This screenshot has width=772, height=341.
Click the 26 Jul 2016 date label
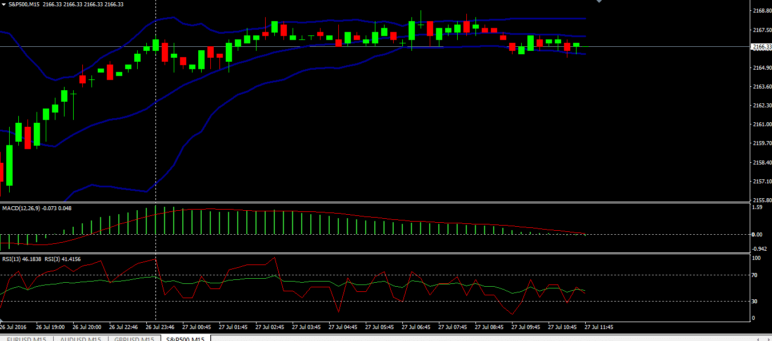14,327
